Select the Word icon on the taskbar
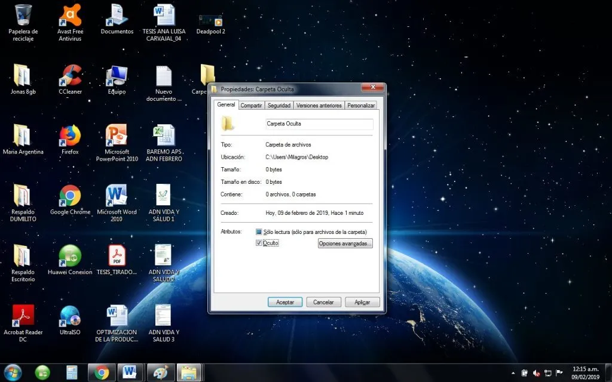 130,371
